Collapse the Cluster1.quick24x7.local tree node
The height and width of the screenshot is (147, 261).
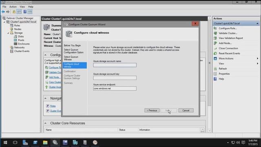(x=4, y=22)
